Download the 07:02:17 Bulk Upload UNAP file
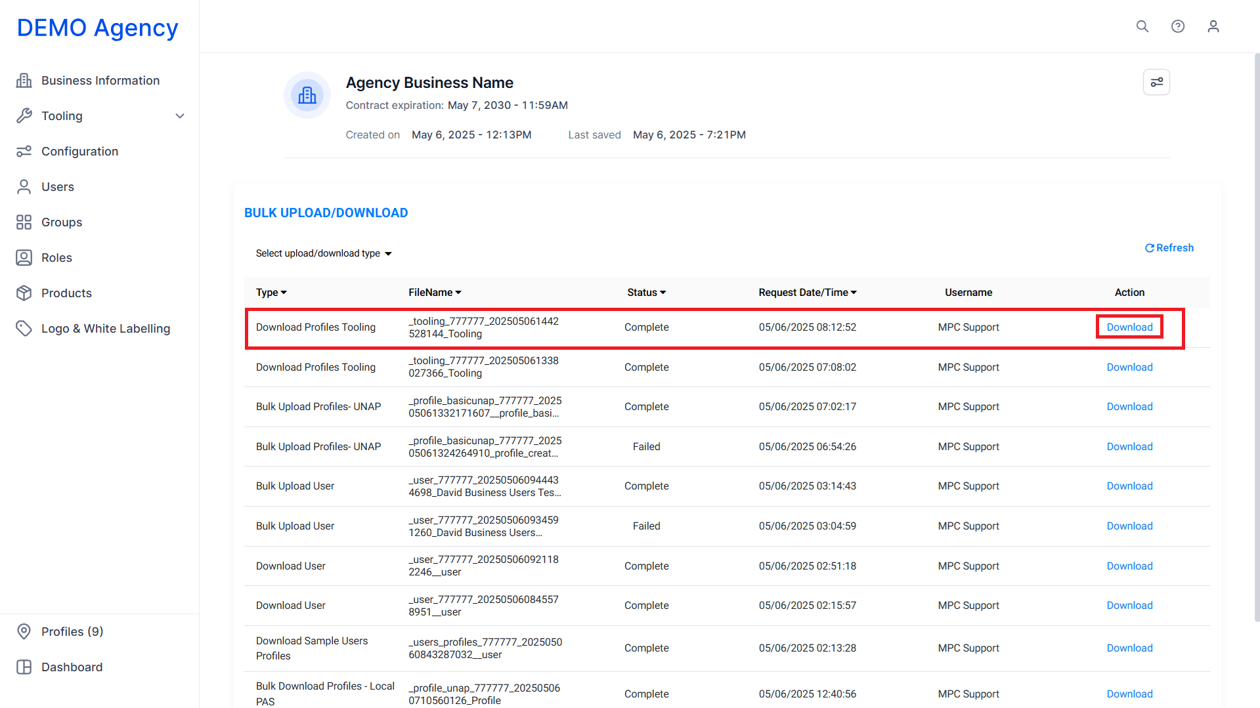 [1129, 407]
